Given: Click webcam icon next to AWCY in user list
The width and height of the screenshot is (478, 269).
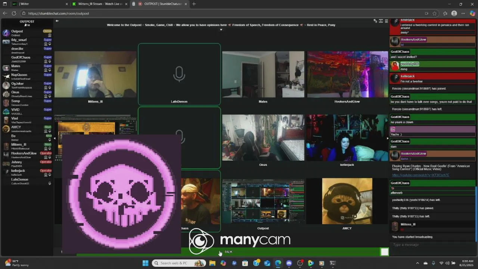Looking at the screenshot, I should click(x=46, y=131).
